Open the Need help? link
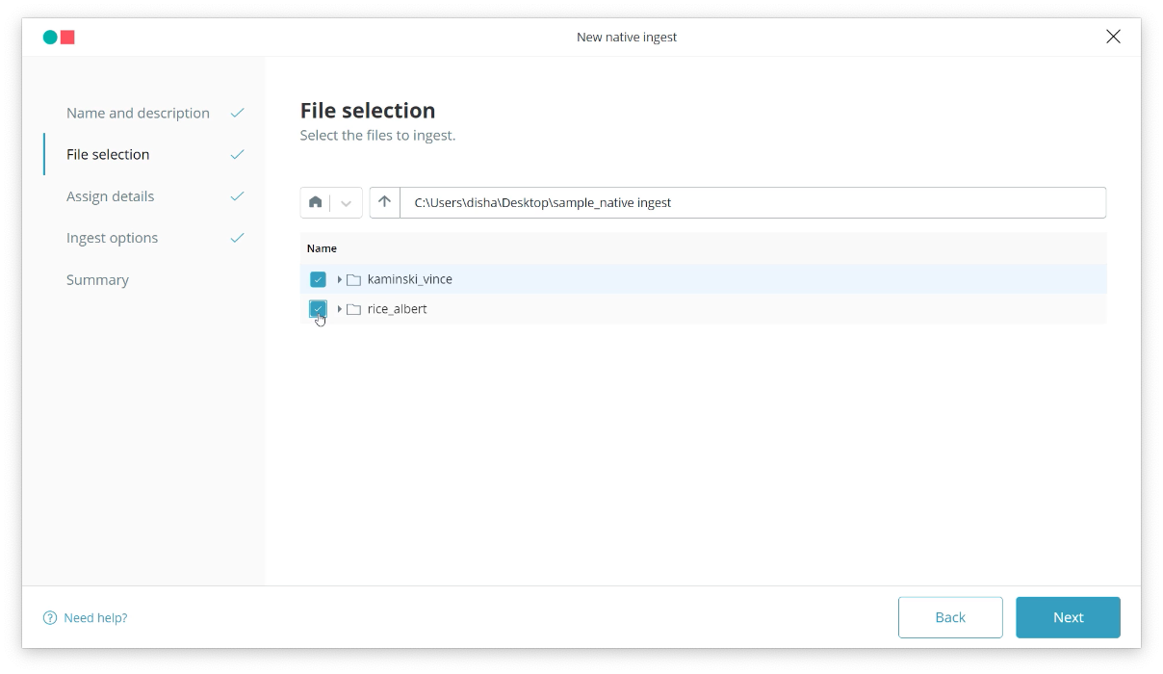Image resolution: width=1163 pixels, height=674 pixels. click(x=95, y=618)
